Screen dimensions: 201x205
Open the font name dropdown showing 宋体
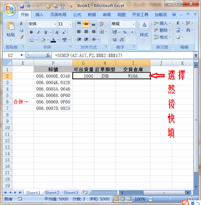coord(55,24)
